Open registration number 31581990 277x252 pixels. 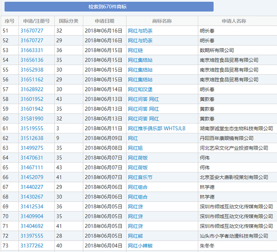click(32, 119)
